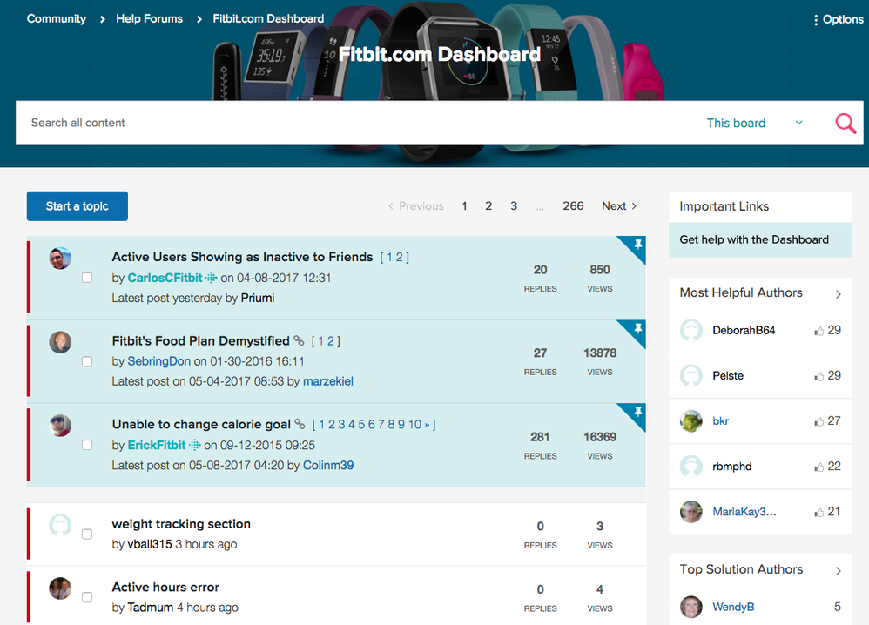Open page 2 of Active Users topic
Screen dimensions: 869x625
click(x=399, y=257)
